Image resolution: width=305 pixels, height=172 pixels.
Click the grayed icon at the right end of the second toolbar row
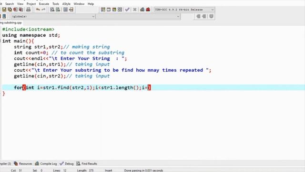click(x=212, y=16)
